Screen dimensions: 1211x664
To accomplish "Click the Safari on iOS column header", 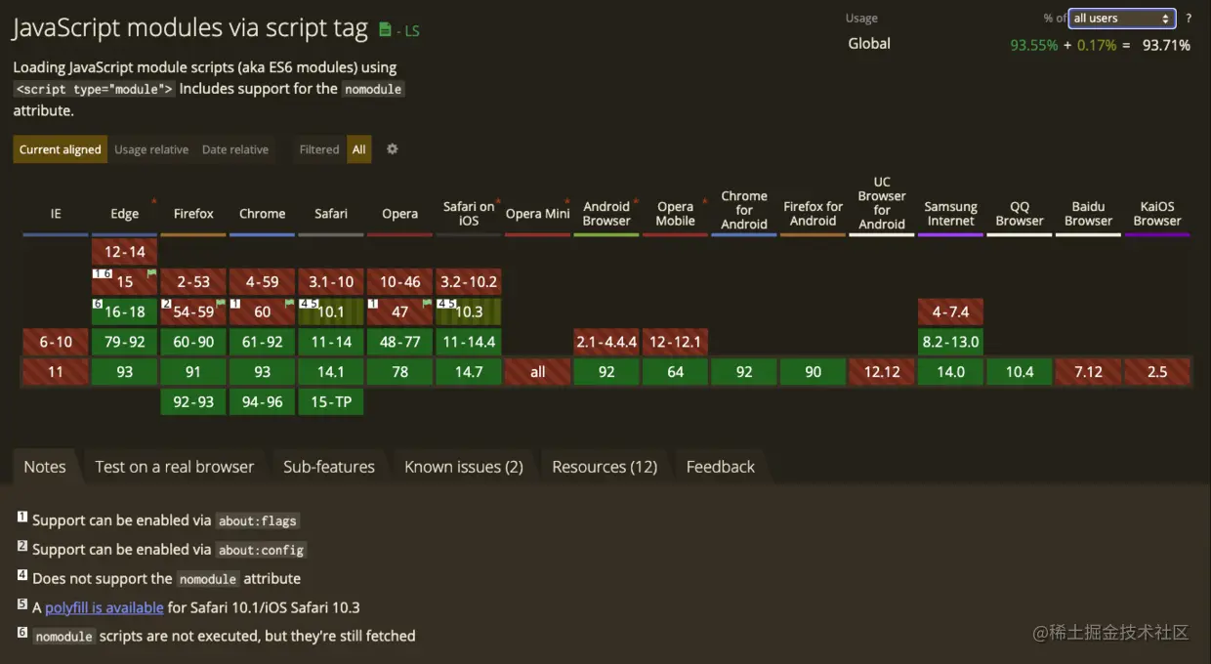I will [469, 214].
